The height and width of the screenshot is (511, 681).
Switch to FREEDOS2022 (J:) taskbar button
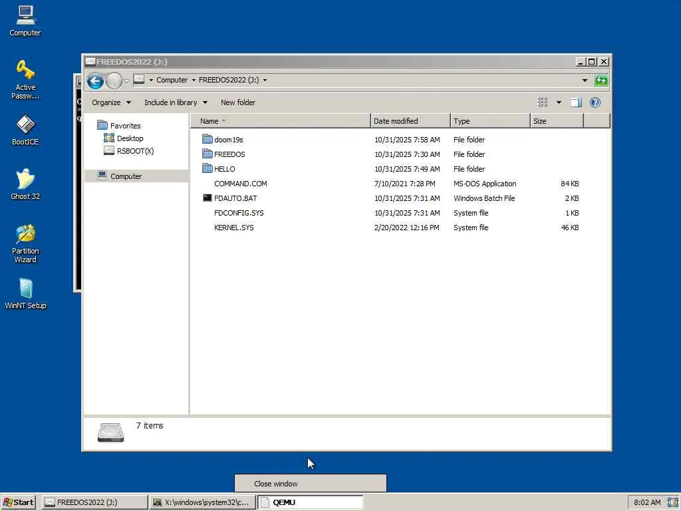pos(94,502)
